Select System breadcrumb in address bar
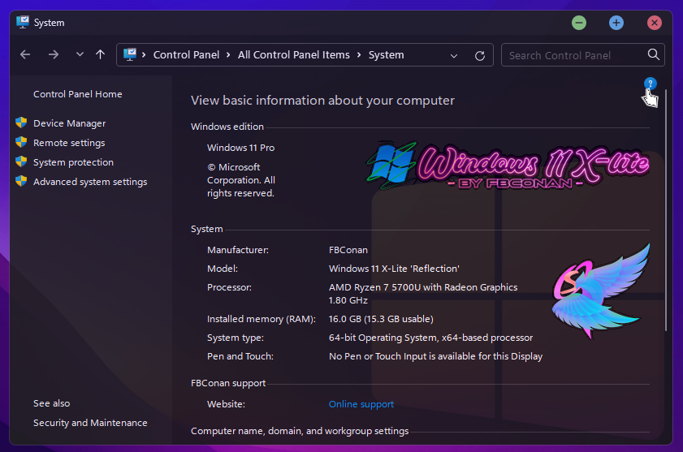This screenshot has width=683, height=452. [386, 55]
